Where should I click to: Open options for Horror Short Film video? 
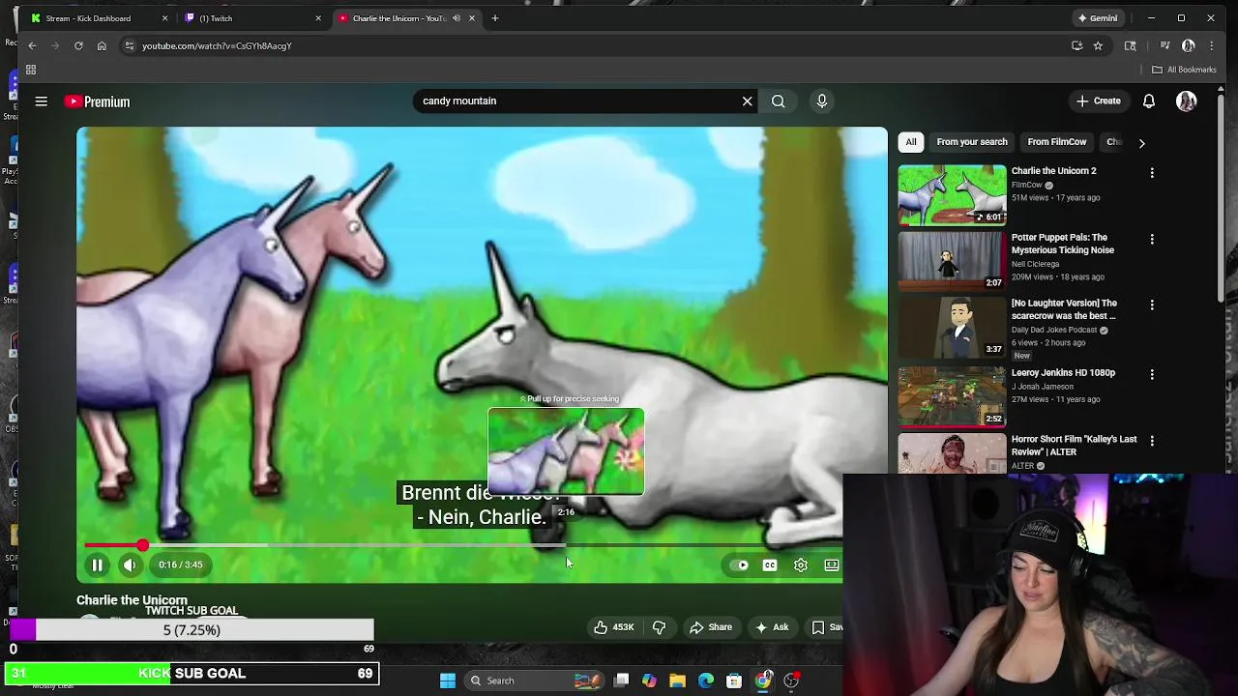point(1152,441)
